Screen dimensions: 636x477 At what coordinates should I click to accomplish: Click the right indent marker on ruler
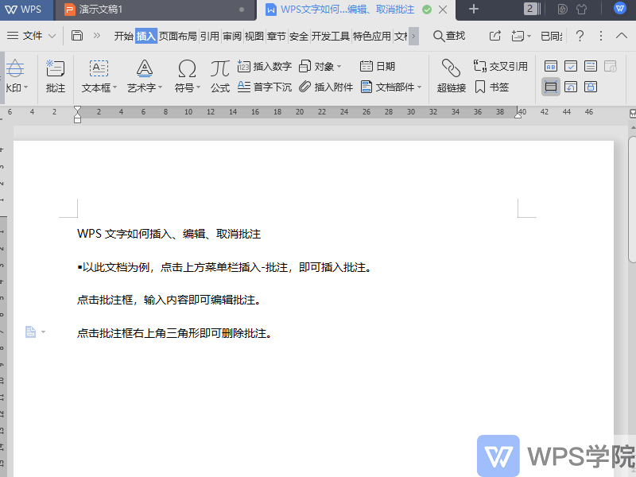tap(518, 116)
